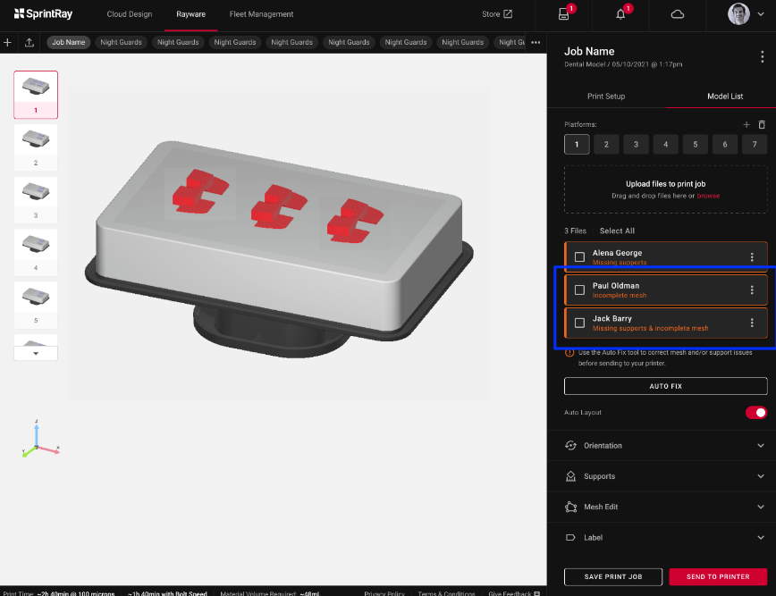
Task: Open the Job Name kebab menu
Action: coord(762,57)
